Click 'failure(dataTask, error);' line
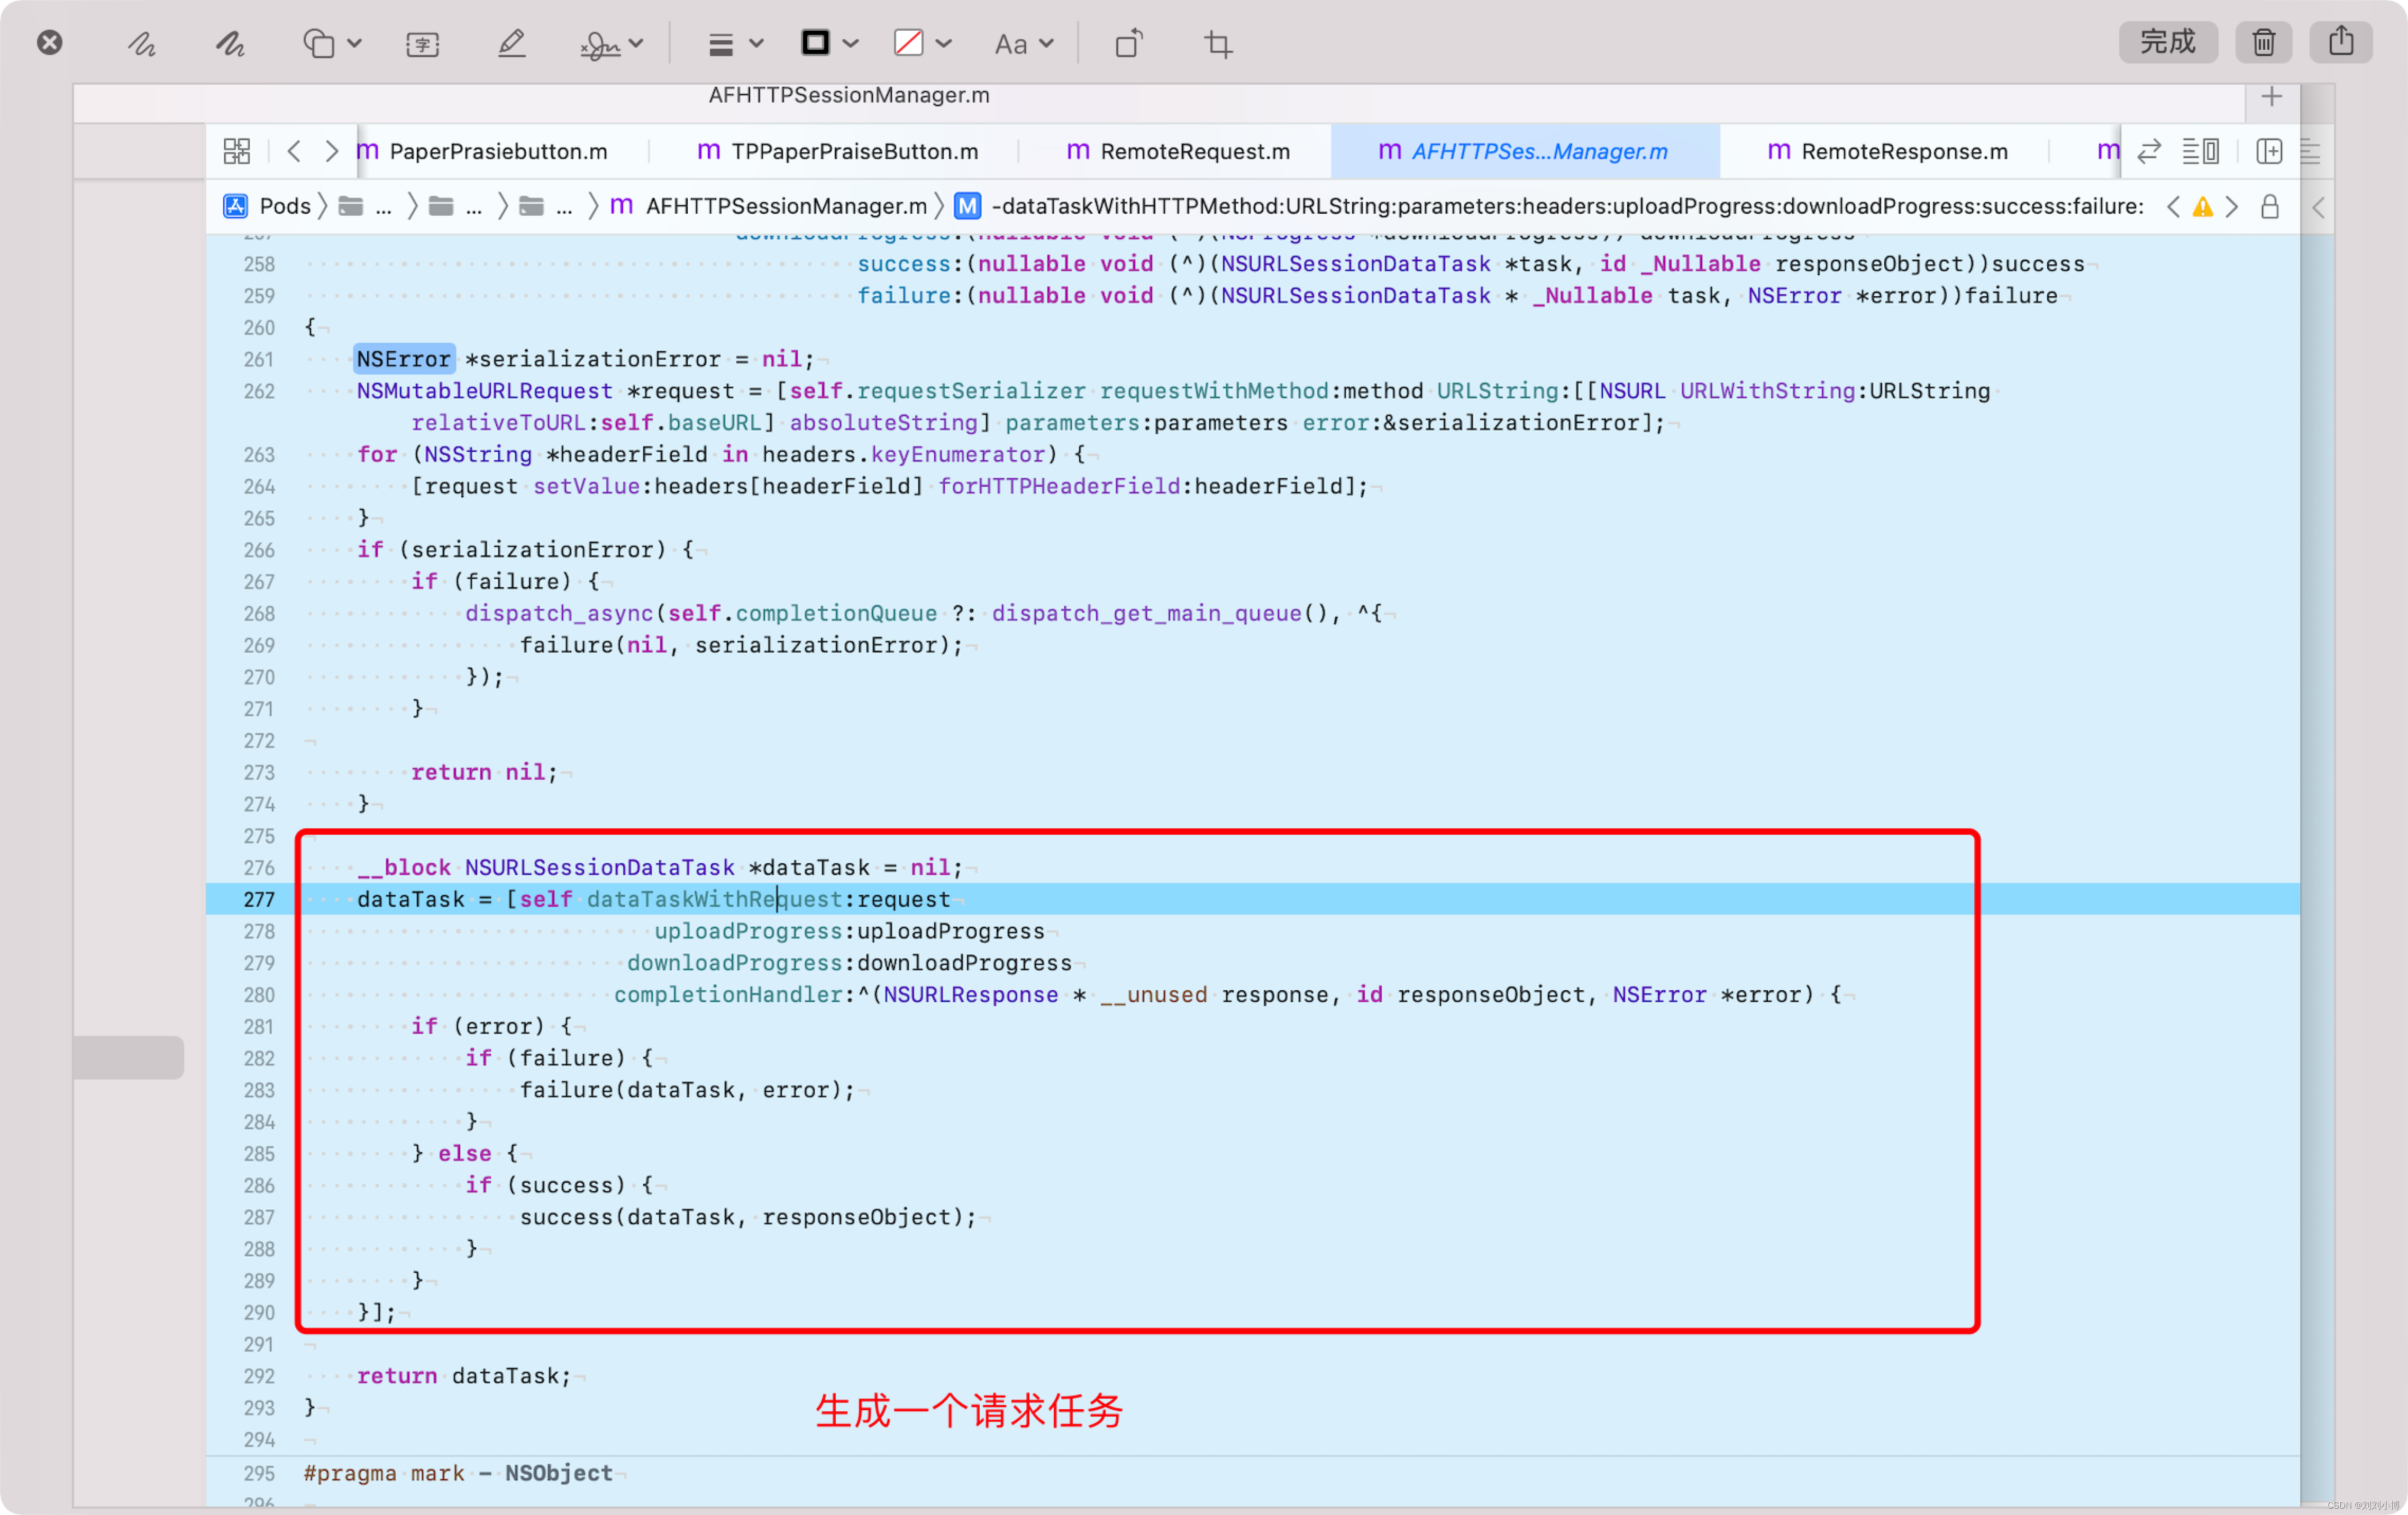Image resolution: width=2408 pixels, height=1515 pixels. [x=687, y=1090]
